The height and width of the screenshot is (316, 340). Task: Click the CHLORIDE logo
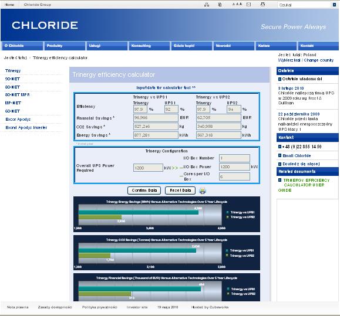45,25
